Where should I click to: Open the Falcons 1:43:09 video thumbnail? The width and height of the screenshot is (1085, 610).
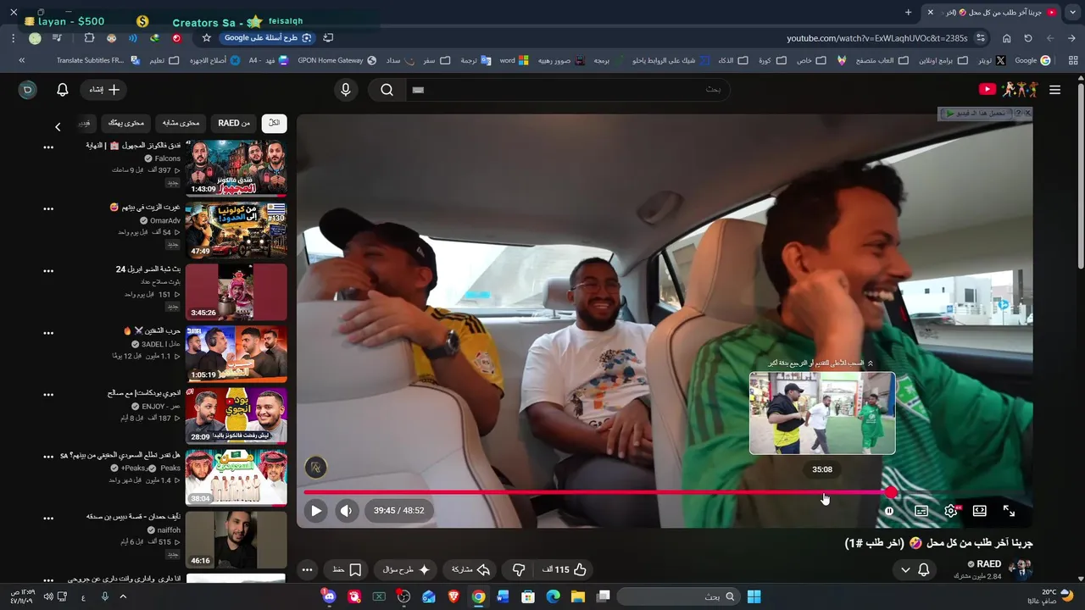tap(236, 169)
